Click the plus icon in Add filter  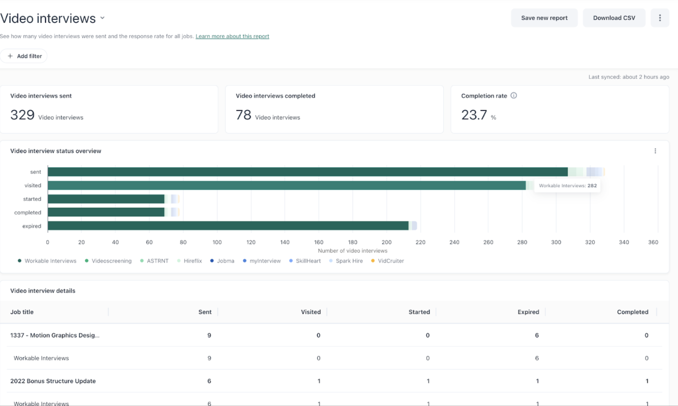pyautogui.click(x=10, y=56)
